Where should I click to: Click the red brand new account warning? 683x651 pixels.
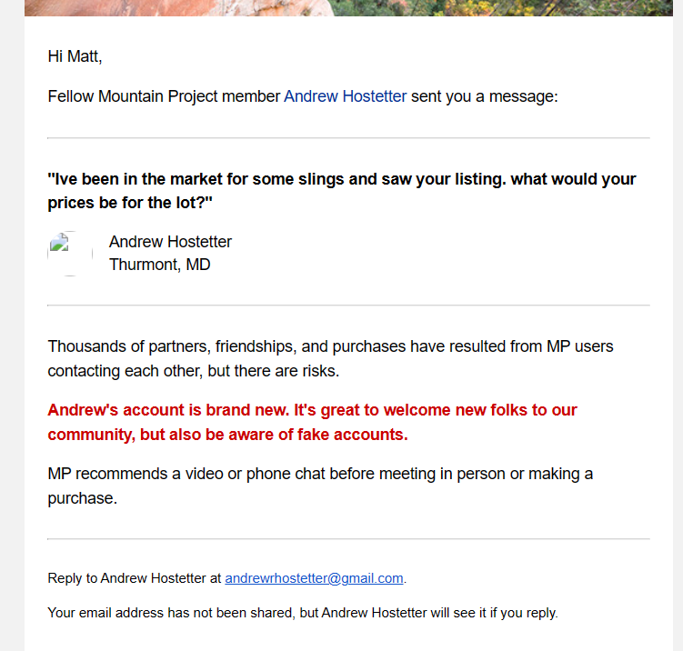pyautogui.click(x=312, y=422)
